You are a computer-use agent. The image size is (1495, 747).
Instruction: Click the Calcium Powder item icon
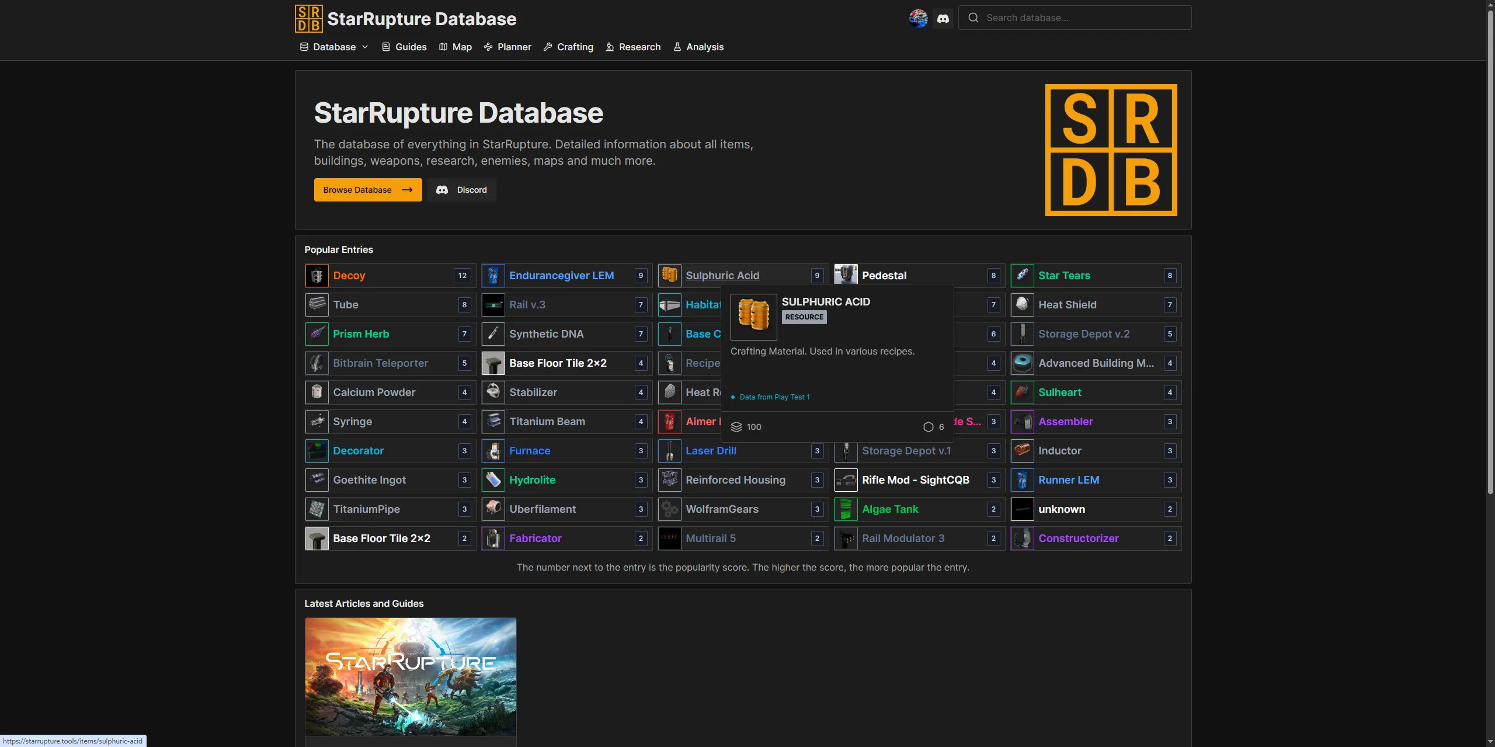pyautogui.click(x=317, y=392)
